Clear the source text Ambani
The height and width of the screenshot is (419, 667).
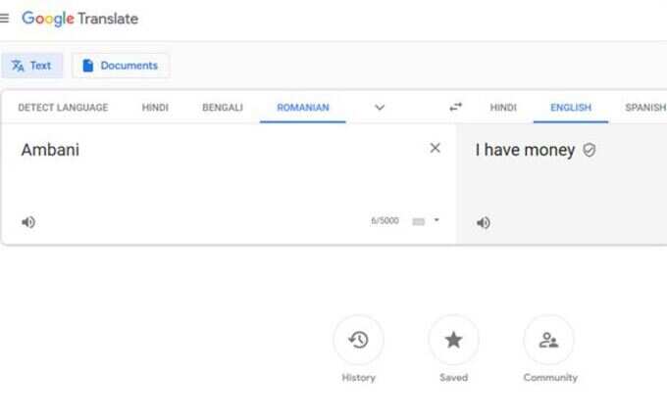(435, 148)
